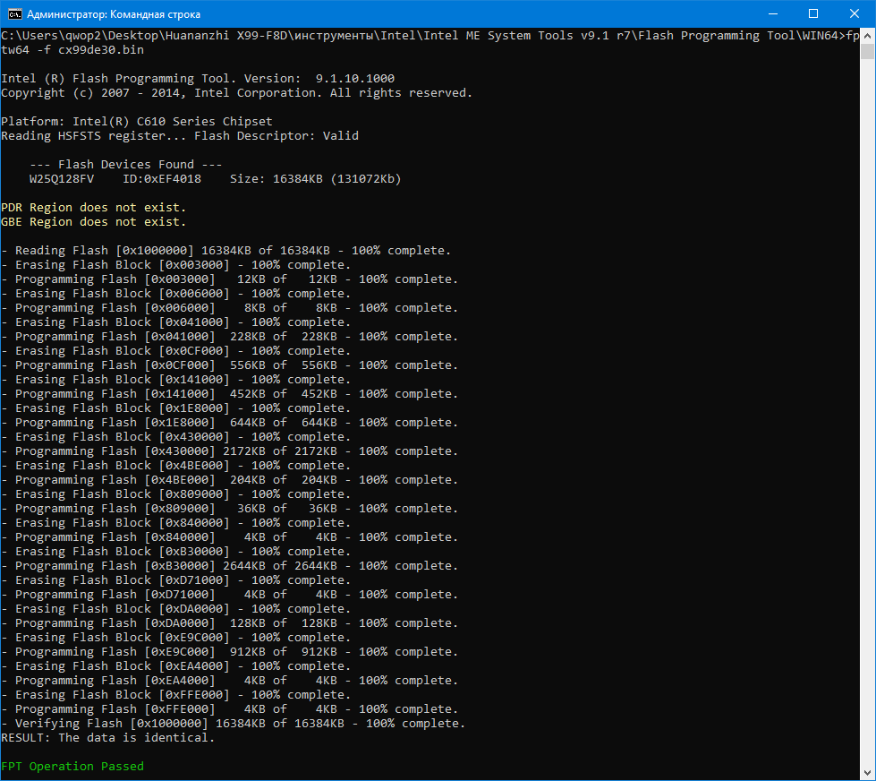Click 'Erasing Flash Block [0x003000]' line
Viewport: 876px width, 781px height.
click(176, 265)
